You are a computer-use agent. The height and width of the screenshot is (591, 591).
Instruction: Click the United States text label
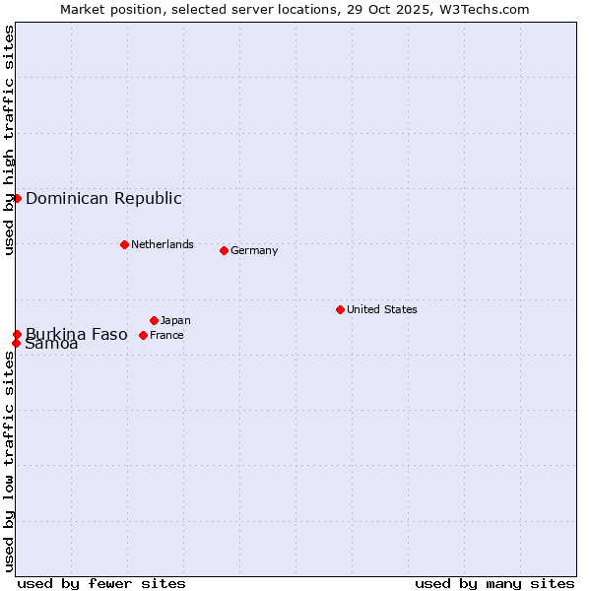[x=381, y=309]
